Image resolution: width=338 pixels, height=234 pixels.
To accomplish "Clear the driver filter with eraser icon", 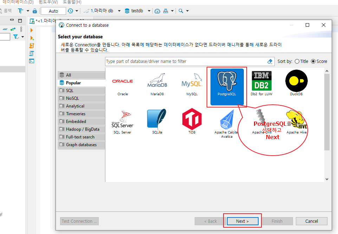I will click(270, 61).
